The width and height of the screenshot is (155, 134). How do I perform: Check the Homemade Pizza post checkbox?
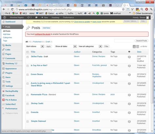pos(27,95)
